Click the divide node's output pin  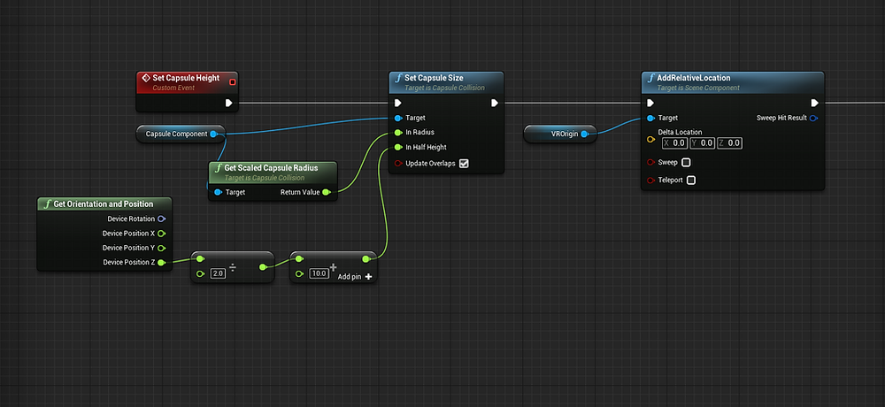click(263, 267)
